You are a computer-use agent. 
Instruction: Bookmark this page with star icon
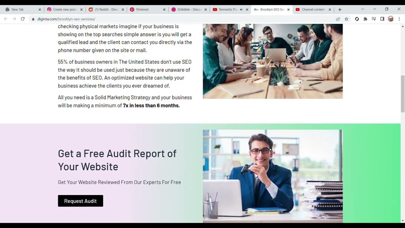coord(346,19)
